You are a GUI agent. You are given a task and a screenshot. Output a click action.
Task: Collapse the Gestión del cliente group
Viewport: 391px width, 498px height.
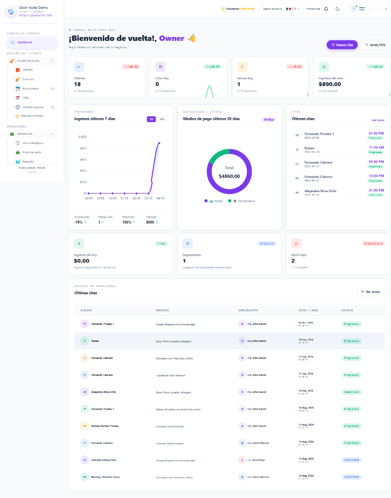[x=52, y=61]
